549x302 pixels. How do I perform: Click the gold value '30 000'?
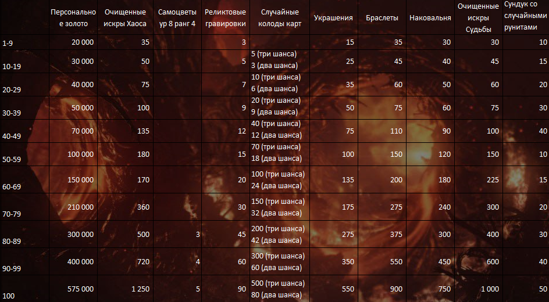83,61
